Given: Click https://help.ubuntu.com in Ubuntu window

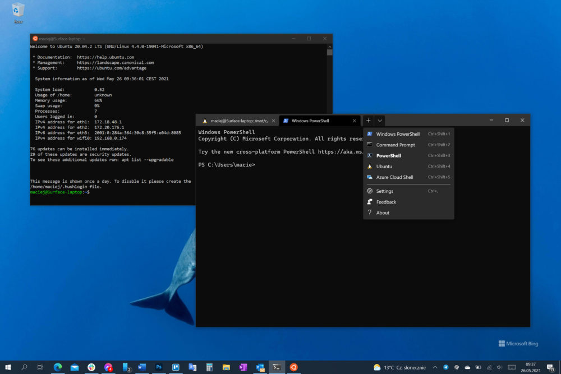Looking at the screenshot, I should click(x=105, y=57).
